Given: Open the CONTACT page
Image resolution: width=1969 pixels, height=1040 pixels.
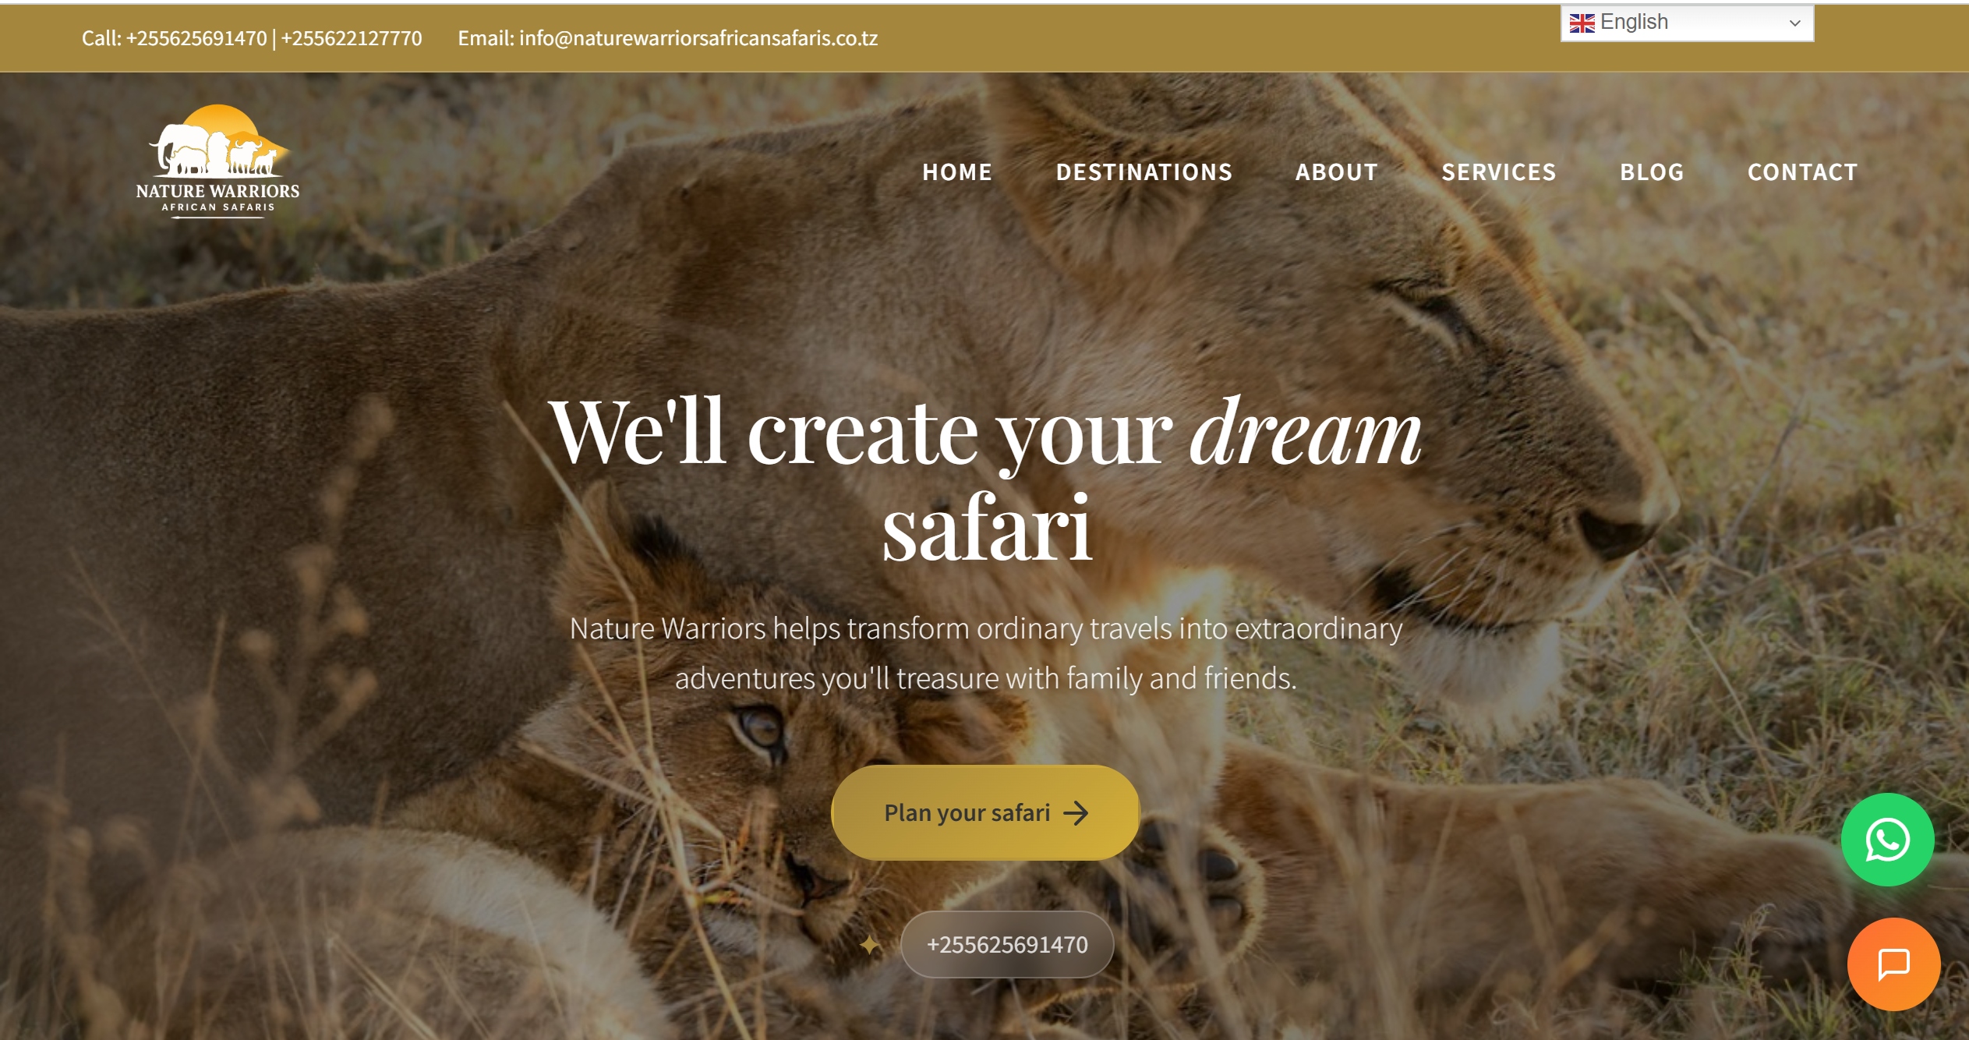Looking at the screenshot, I should 1802,172.
